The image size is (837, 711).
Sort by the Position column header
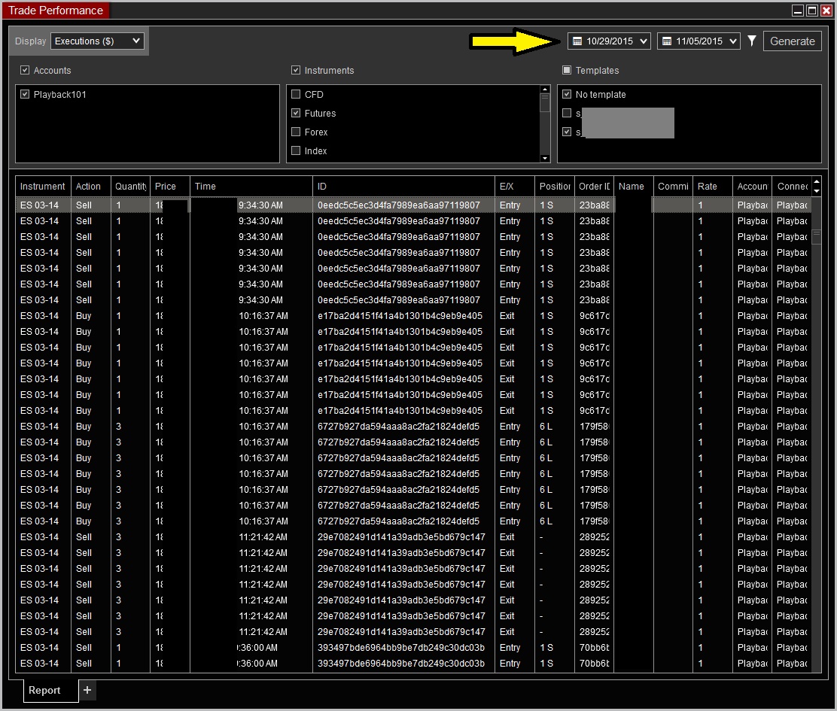click(555, 186)
